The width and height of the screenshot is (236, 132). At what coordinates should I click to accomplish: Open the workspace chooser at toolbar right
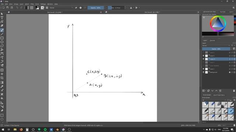click(233, 8)
